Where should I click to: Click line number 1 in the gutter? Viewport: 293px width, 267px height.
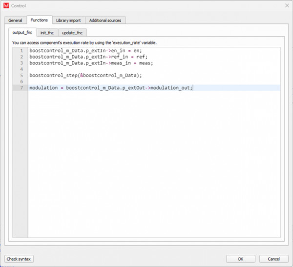[x=21, y=51]
